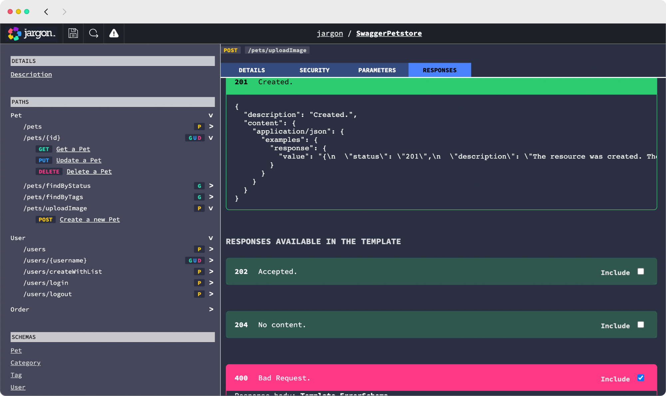
Task: Expand the /users path chevron
Action: tap(211, 249)
